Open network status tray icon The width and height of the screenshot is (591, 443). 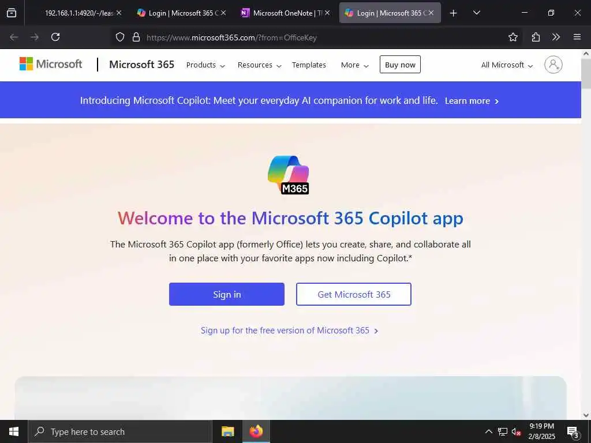[503, 431]
